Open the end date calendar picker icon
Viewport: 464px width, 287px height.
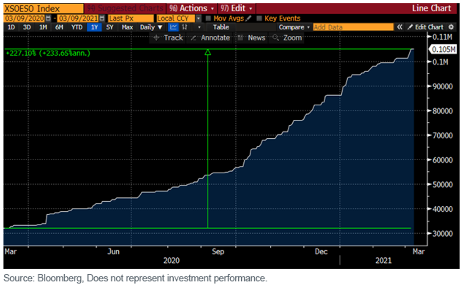click(102, 18)
